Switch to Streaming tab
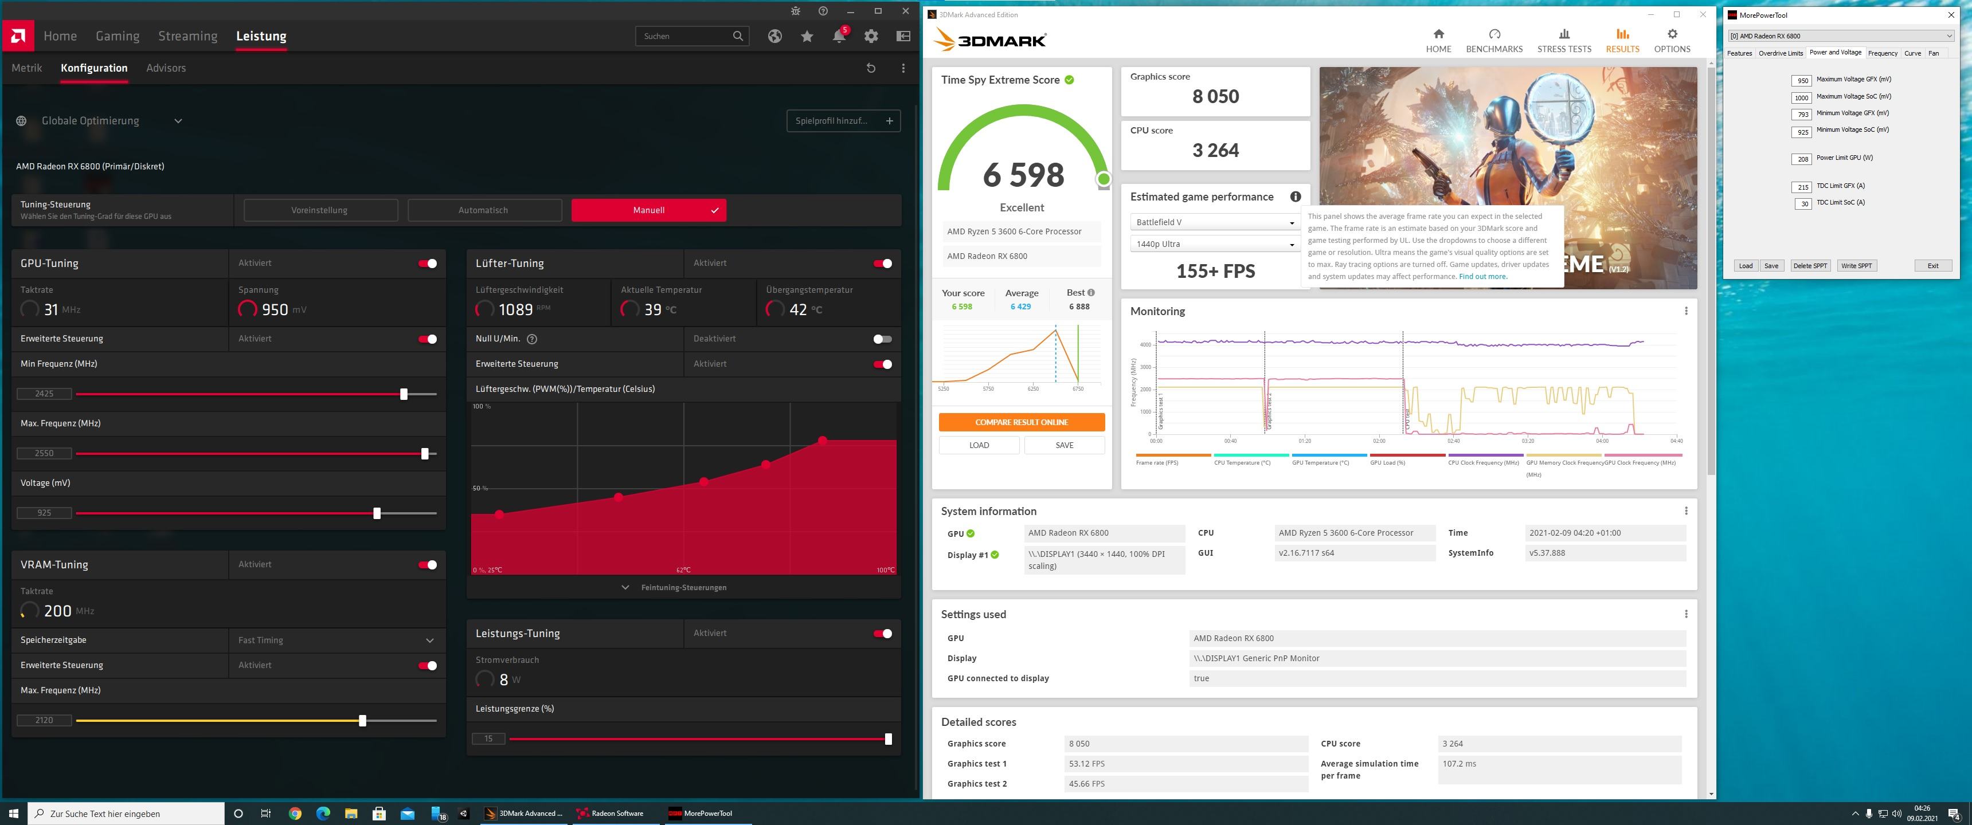This screenshot has height=825, width=1972. (x=187, y=36)
